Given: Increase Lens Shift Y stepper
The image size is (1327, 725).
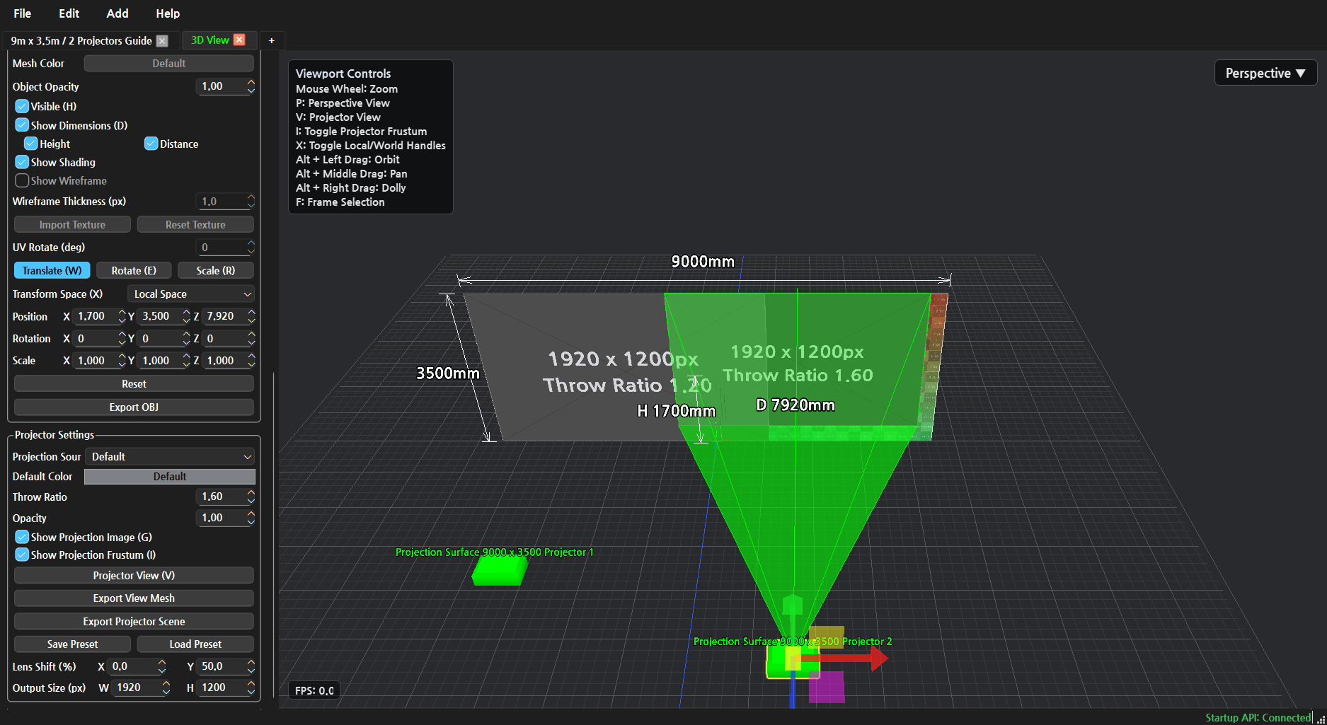Looking at the screenshot, I should (x=251, y=663).
